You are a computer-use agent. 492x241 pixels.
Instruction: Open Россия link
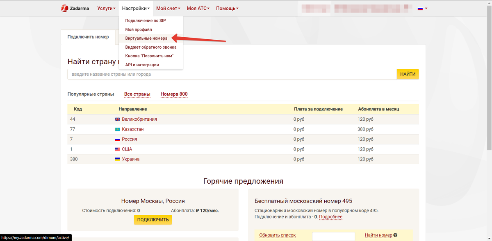[x=130, y=140]
